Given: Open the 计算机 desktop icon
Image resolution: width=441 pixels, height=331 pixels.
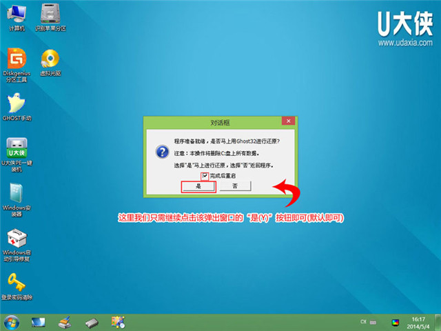Looking at the screenshot, I should tap(16, 14).
